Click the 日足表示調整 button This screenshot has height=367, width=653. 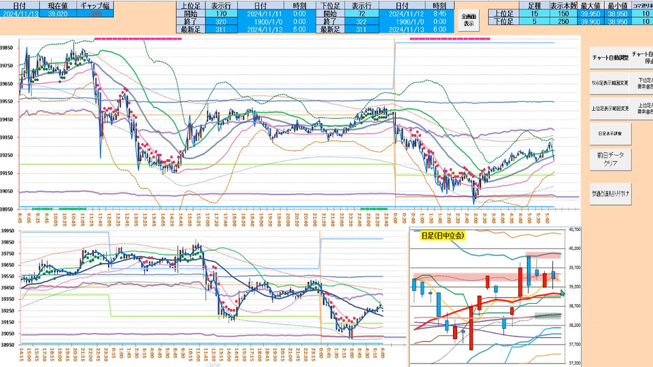[609, 134]
